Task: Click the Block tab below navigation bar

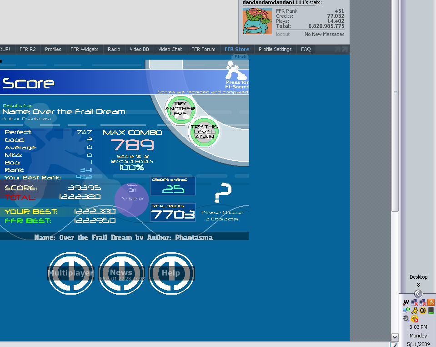Action: point(240,57)
